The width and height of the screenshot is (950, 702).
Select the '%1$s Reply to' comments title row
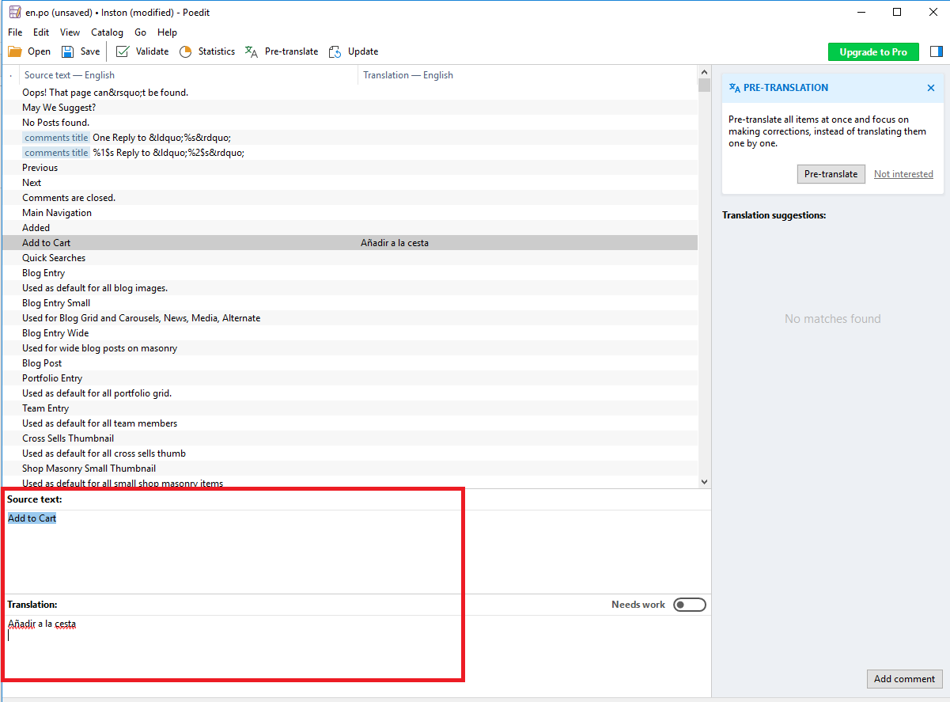click(x=350, y=153)
